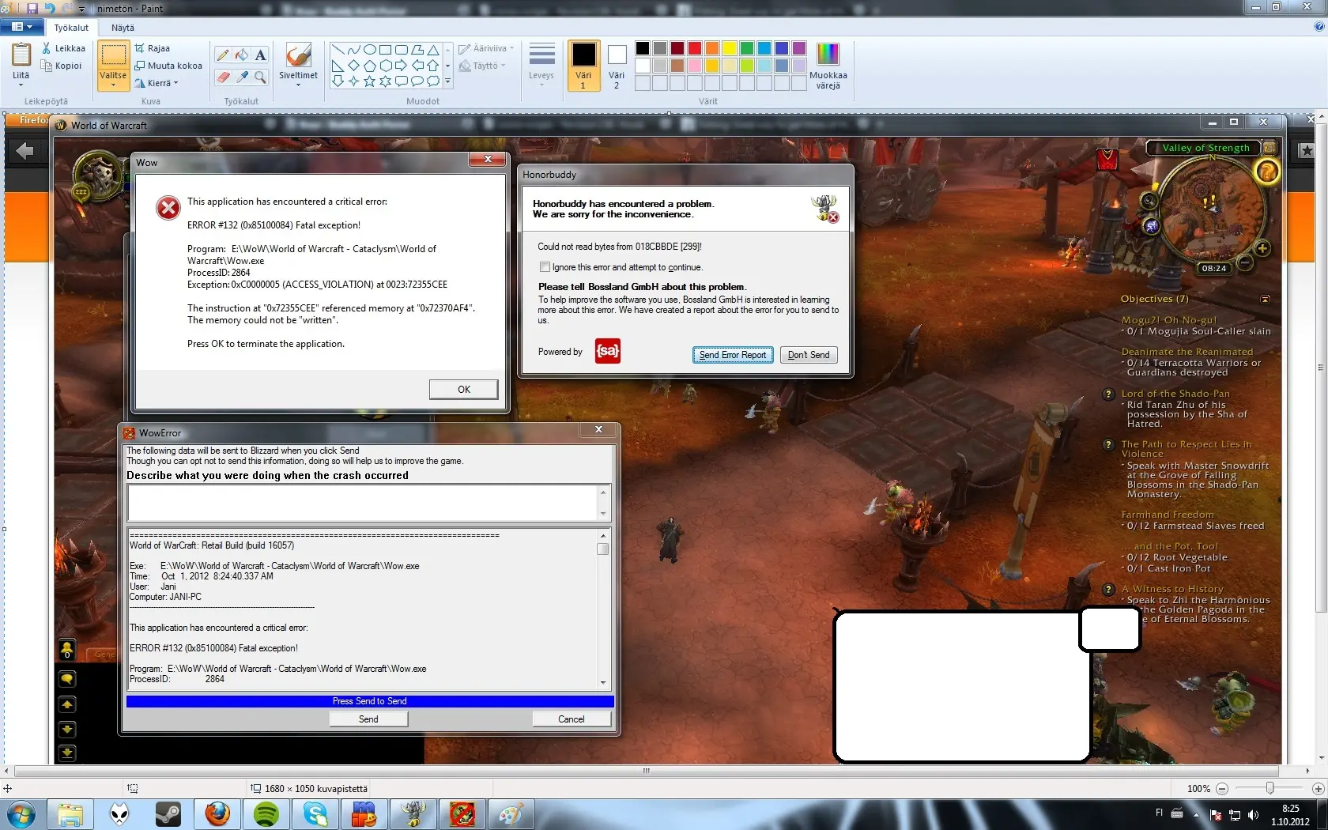Open Paint Help question mark icon
Screen dimensions: 1328x830
1319,26
